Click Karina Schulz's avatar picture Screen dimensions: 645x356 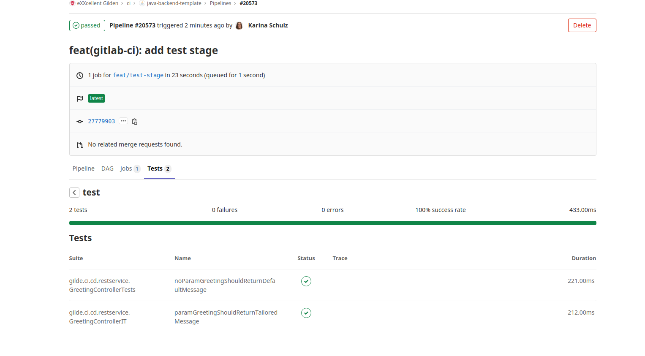pos(239,26)
